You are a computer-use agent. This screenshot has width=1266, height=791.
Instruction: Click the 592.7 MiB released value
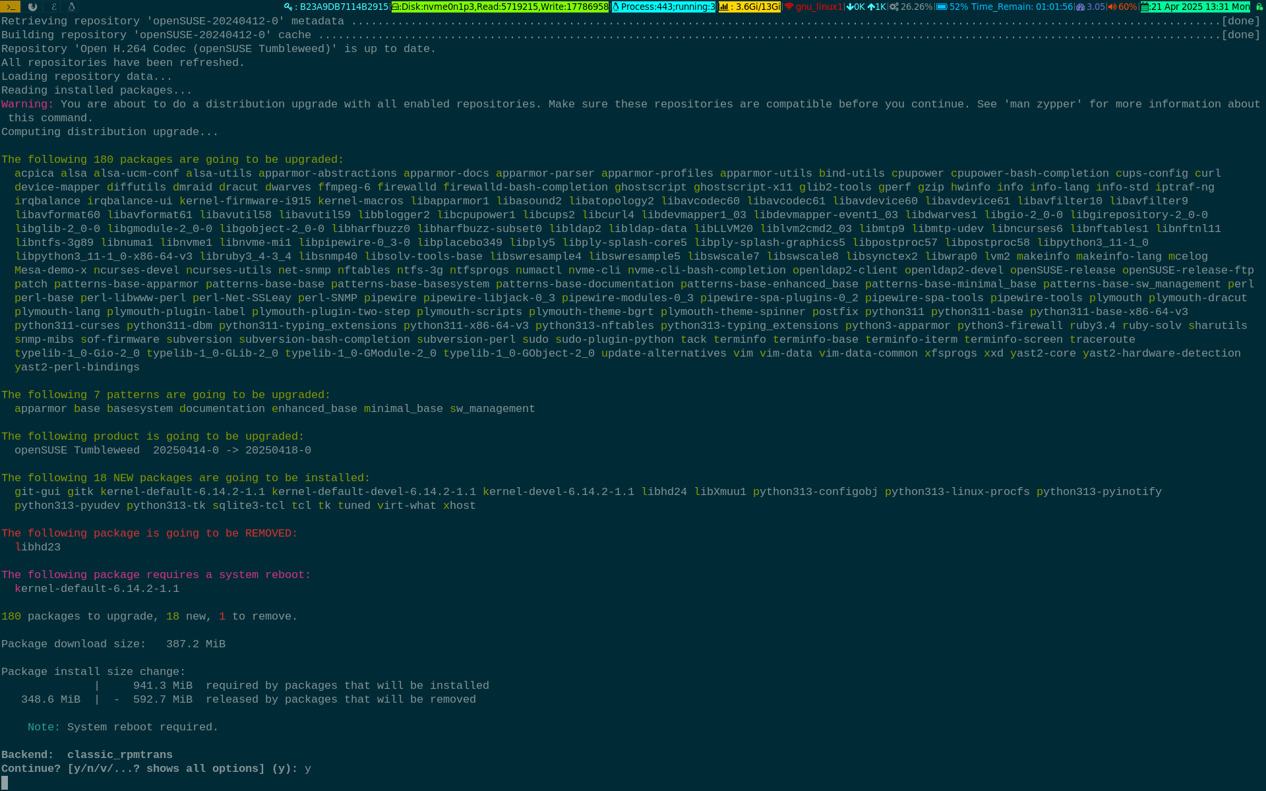click(163, 699)
